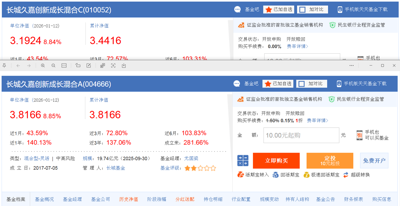400x206 pixels.
Task: Extract text with the OCR icon
Action: coord(113,65)
